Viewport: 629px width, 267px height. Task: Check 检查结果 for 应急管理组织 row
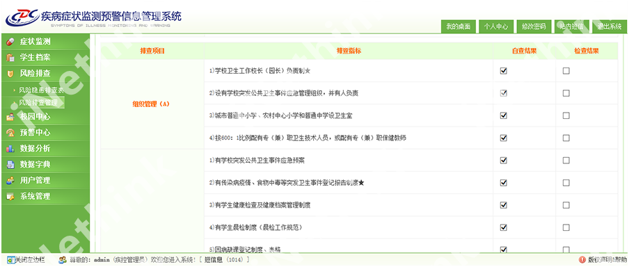[566, 93]
